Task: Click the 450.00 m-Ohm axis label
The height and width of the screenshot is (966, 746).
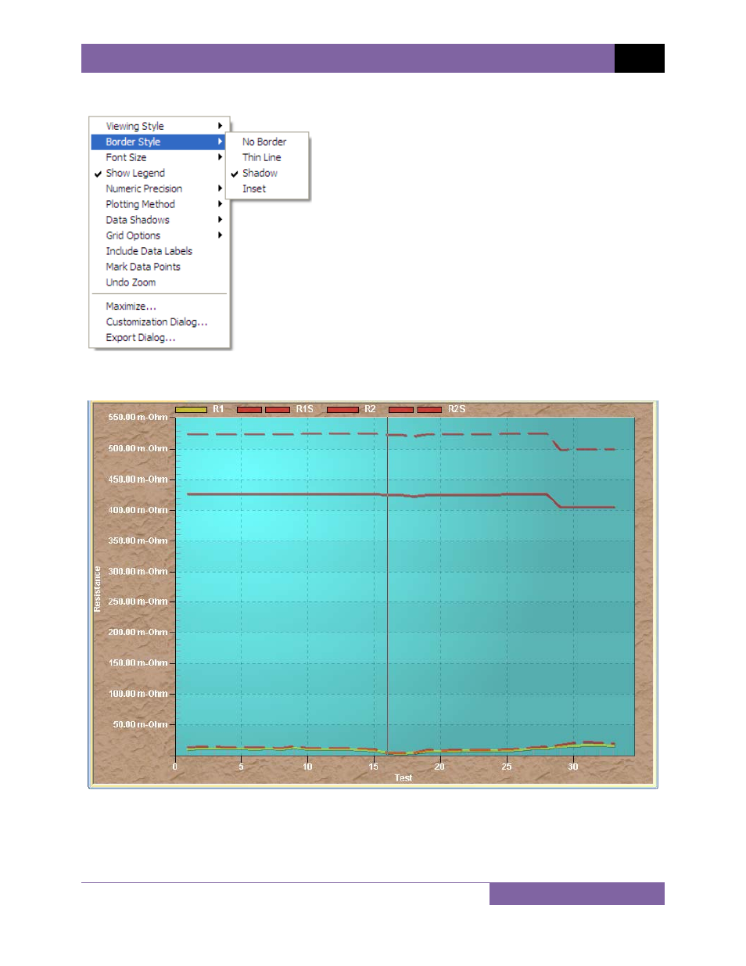Action: point(138,479)
